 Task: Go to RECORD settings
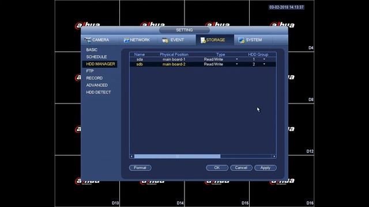94,78
